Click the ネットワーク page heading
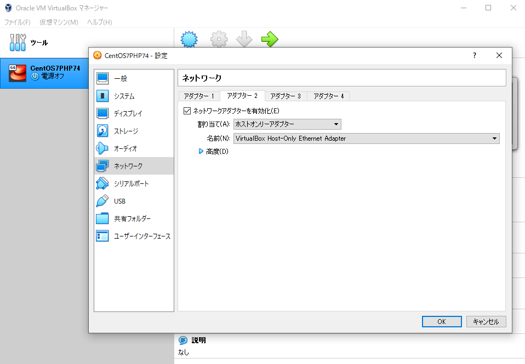This screenshot has width=525, height=364. 202,78
